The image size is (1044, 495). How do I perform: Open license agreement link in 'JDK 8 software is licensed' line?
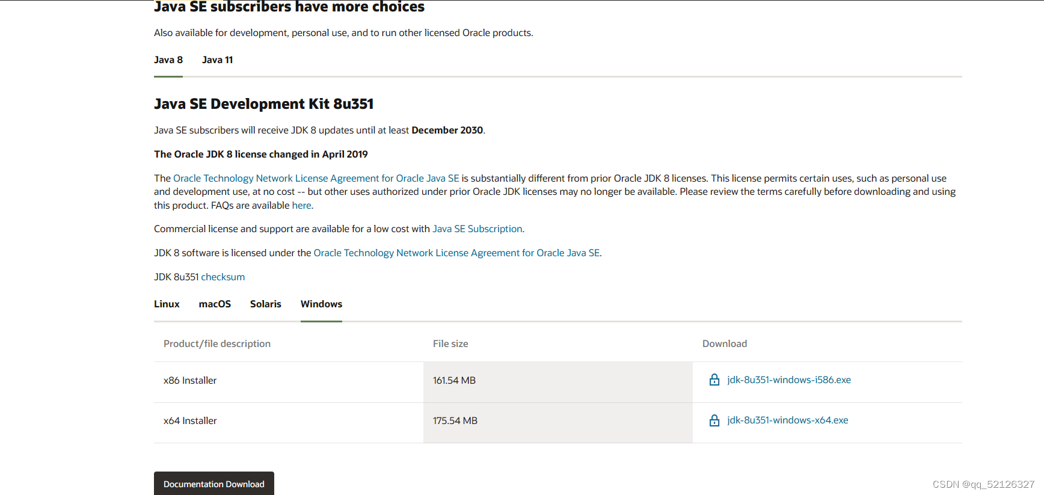point(456,253)
